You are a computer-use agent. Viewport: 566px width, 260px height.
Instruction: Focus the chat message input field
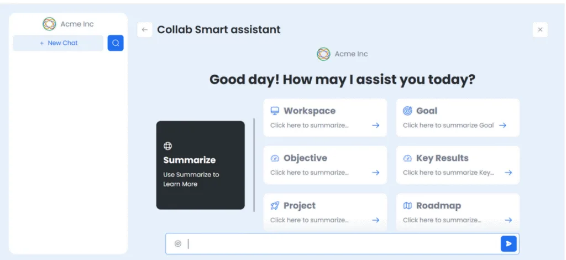(x=342, y=244)
